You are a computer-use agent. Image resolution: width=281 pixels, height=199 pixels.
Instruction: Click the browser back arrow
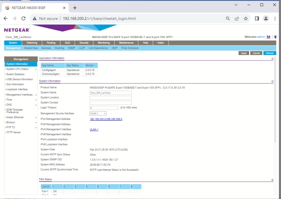point(6,18)
